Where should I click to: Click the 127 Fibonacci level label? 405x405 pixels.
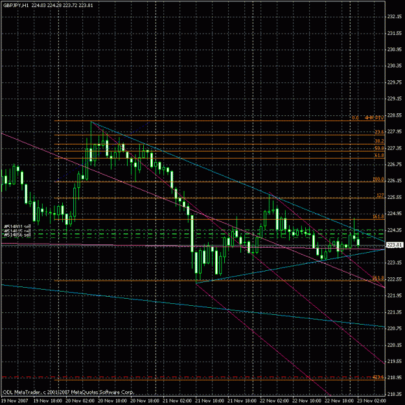click(380, 195)
